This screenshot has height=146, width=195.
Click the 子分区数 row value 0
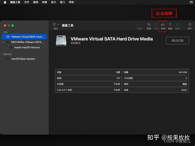coord(186,78)
